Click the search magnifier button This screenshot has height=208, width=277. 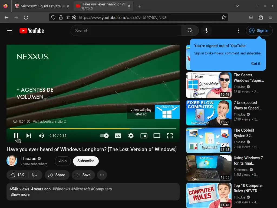[x=190, y=31]
